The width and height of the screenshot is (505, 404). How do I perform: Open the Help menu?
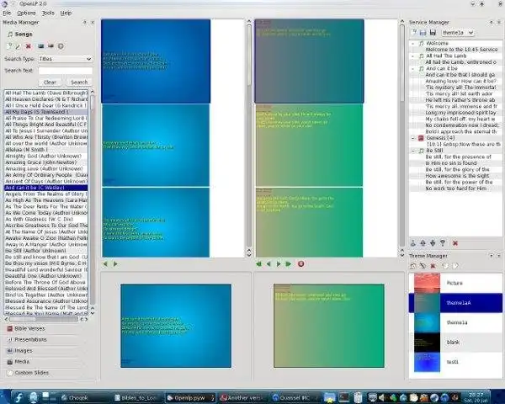[66, 13]
